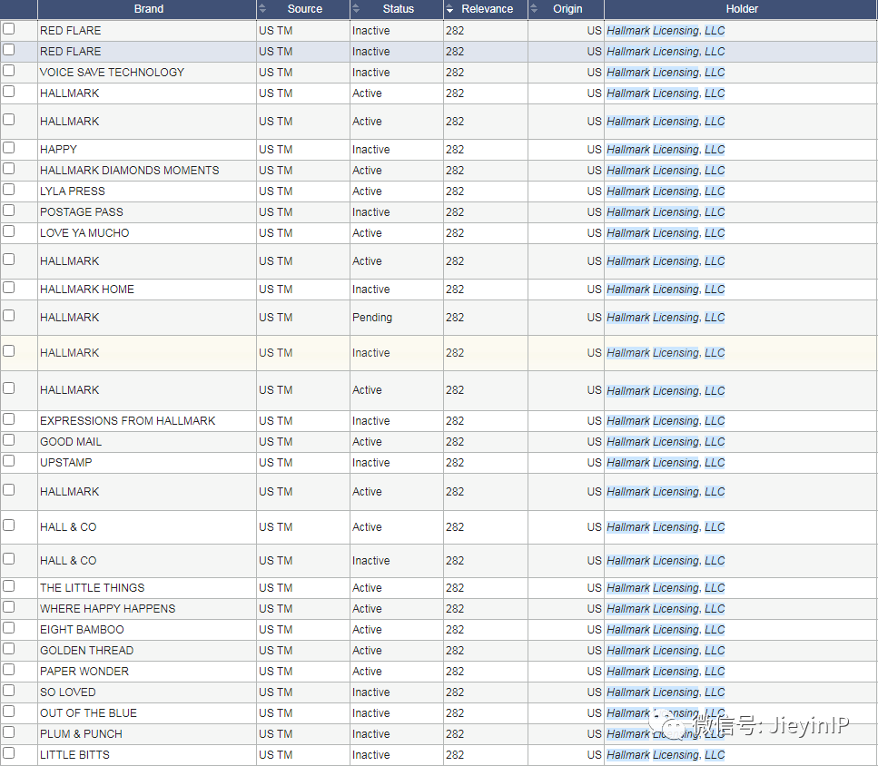Screen dimensions: 878x766
Task: Select the PLUM & PUNCH brand text
Action: pyautogui.click(x=81, y=734)
